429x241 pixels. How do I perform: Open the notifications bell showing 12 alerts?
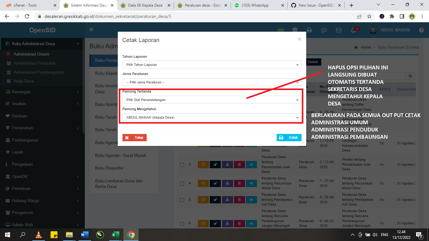pos(354,30)
